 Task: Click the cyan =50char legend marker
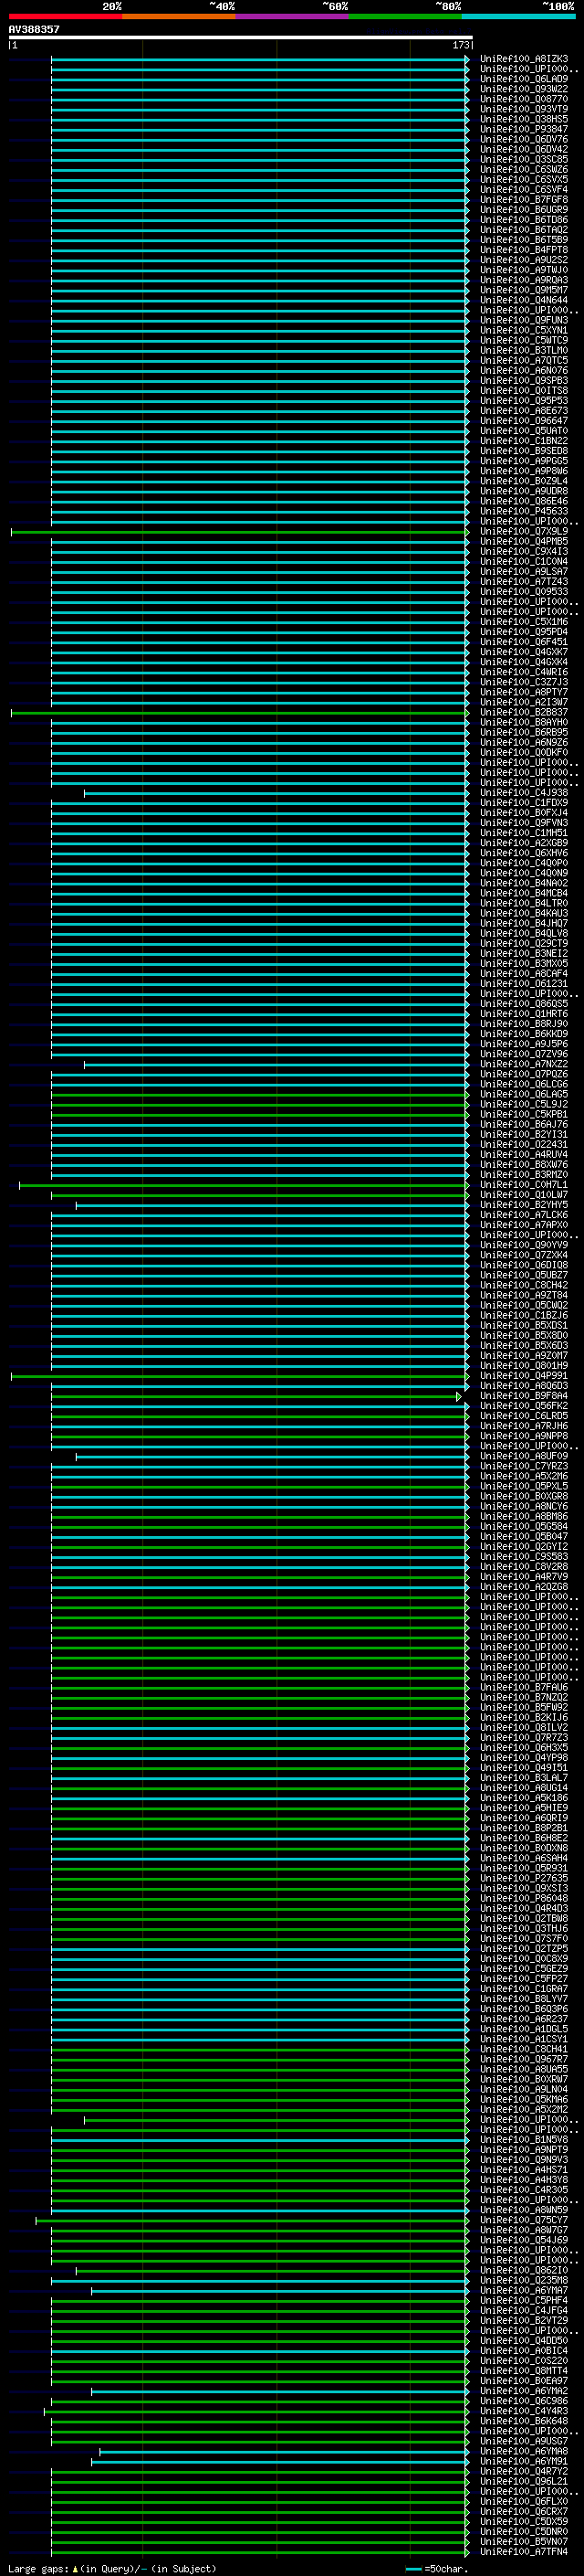[x=413, y=2568]
